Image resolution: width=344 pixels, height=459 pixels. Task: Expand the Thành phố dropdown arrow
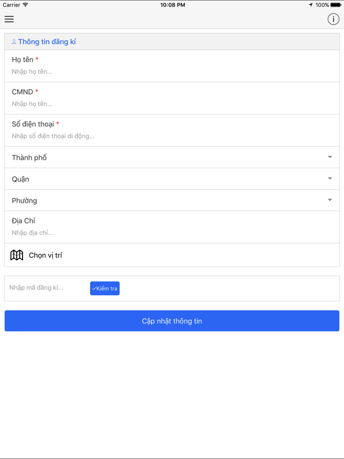[x=330, y=157]
